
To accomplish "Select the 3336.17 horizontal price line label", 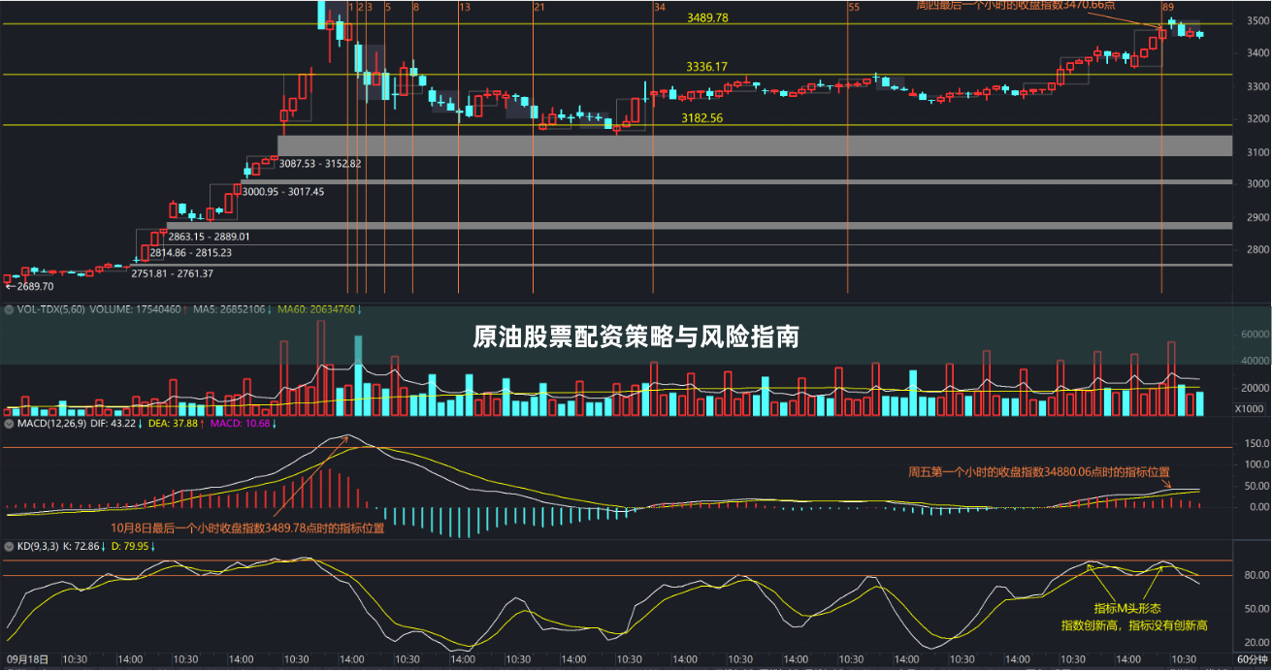I will [706, 67].
